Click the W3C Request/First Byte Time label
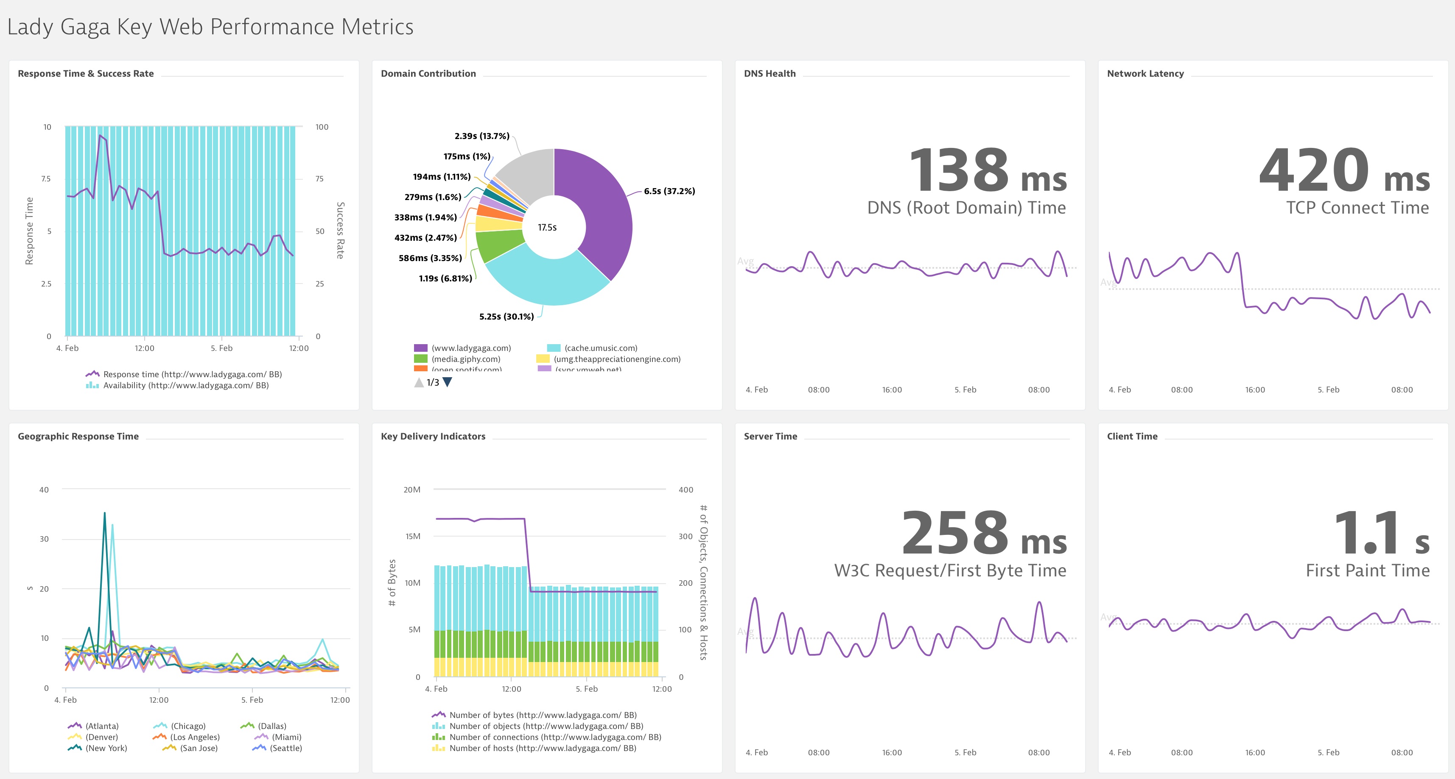This screenshot has height=779, width=1455. click(950, 571)
